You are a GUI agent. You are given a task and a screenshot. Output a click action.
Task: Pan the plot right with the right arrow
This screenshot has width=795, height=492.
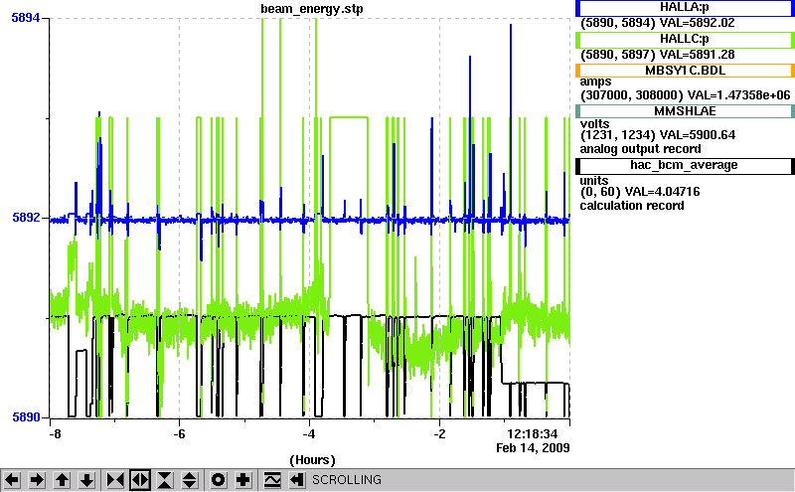[x=37, y=480]
